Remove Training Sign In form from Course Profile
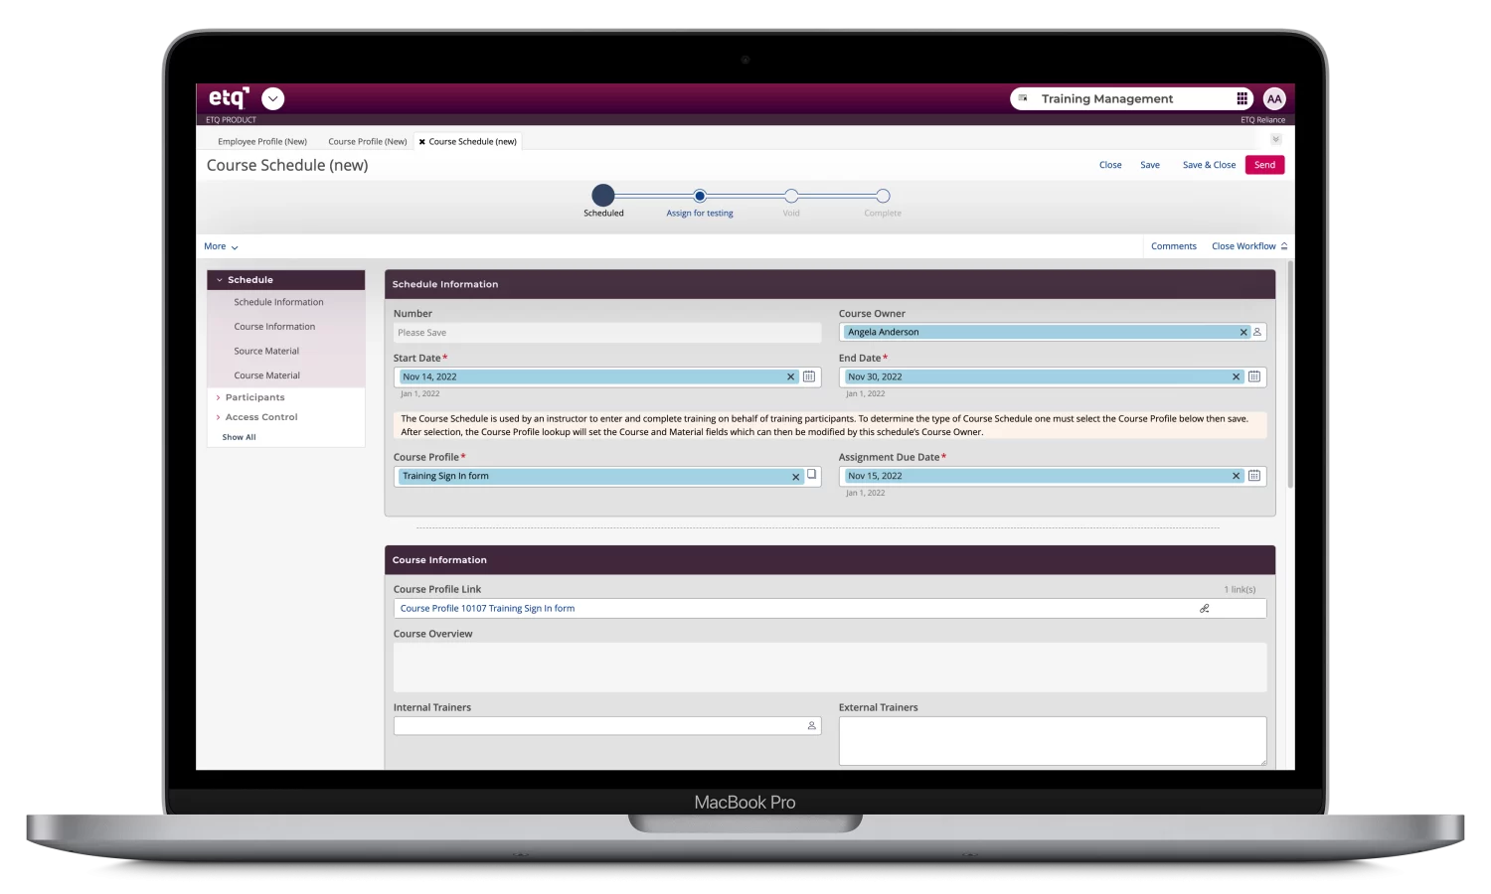The width and height of the screenshot is (1491, 894). coord(795,477)
